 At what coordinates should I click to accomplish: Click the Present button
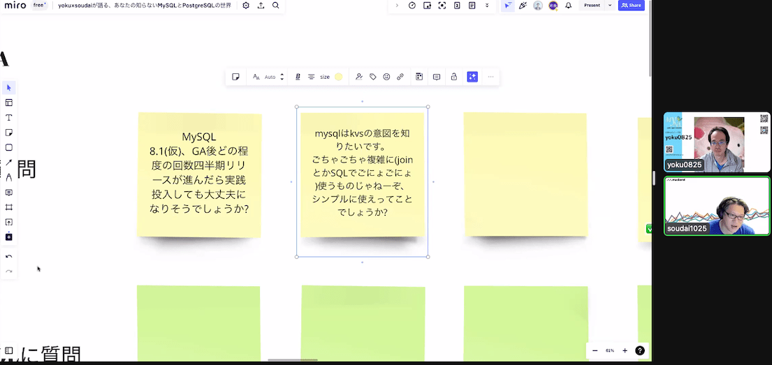pyautogui.click(x=592, y=6)
